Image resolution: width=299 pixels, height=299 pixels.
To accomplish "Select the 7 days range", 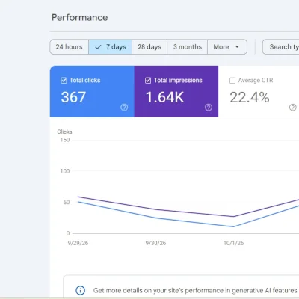I will click(111, 47).
